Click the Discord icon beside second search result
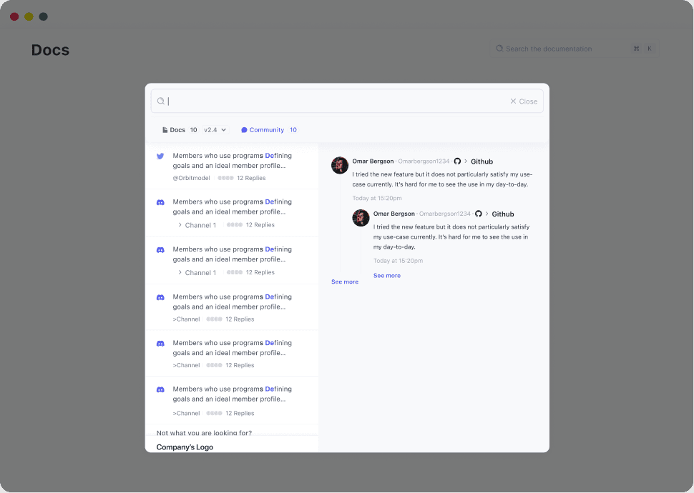Screen dimensions: 694x493 tap(160, 202)
